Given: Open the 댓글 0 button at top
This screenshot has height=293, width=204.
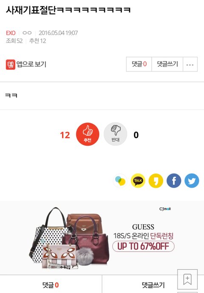Looking at the screenshot, I should (139, 64).
